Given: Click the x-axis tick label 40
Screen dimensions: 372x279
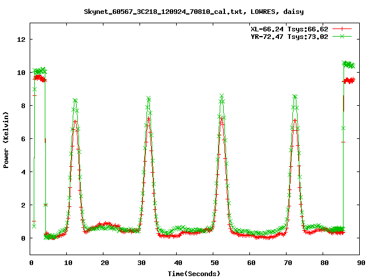Looking at the screenshot, I should [x=178, y=263].
